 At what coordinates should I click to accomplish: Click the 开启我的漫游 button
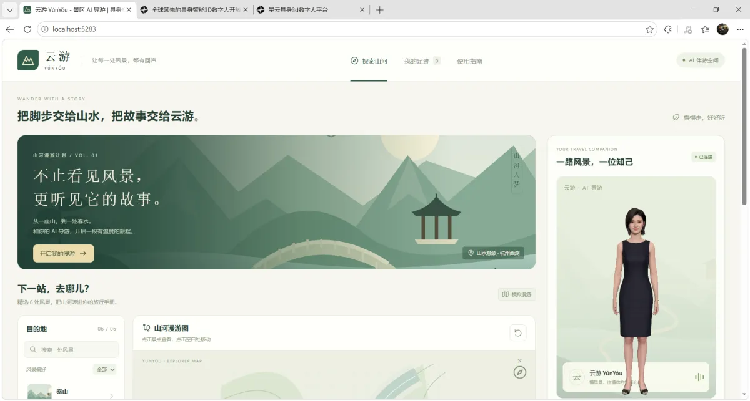tap(64, 253)
